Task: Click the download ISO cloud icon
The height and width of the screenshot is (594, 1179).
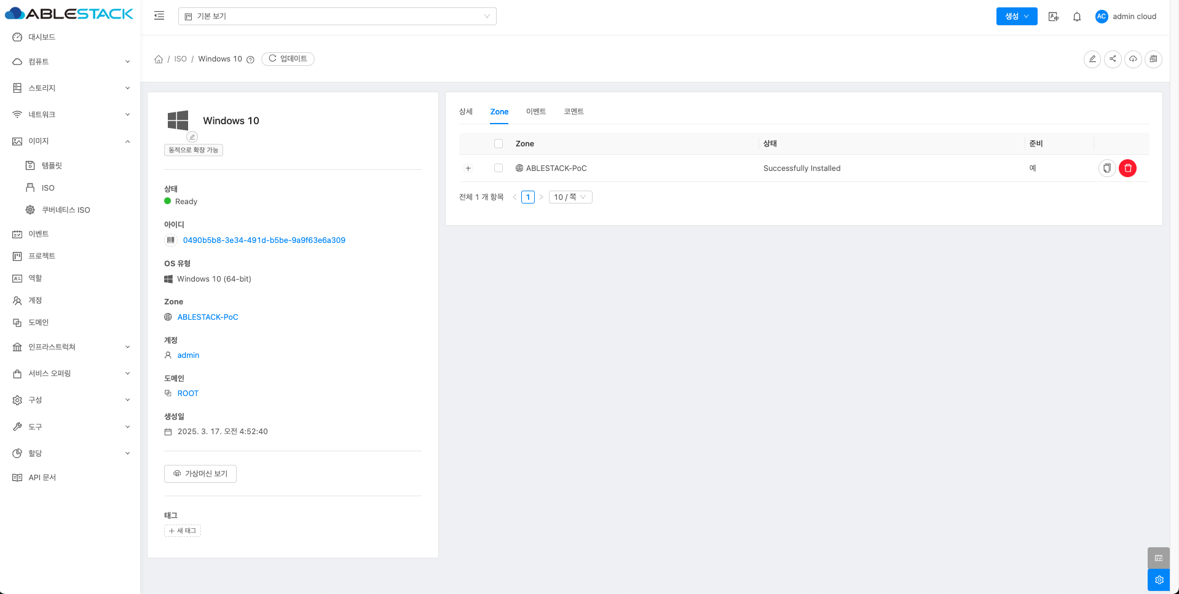Action: tap(1133, 59)
